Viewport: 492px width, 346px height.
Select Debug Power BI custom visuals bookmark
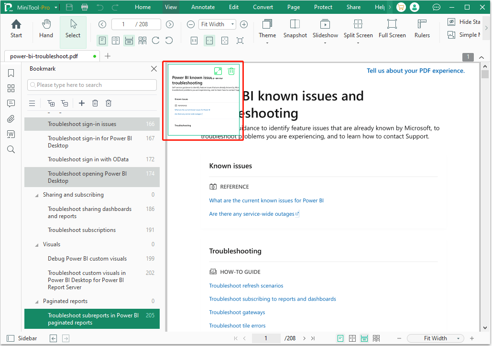[x=92, y=259]
